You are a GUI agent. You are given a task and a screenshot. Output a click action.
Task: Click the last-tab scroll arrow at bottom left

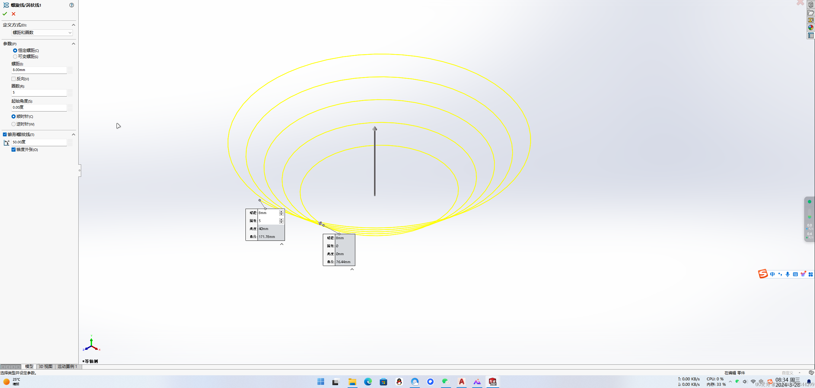pyautogui.click(x=18, y=367)
